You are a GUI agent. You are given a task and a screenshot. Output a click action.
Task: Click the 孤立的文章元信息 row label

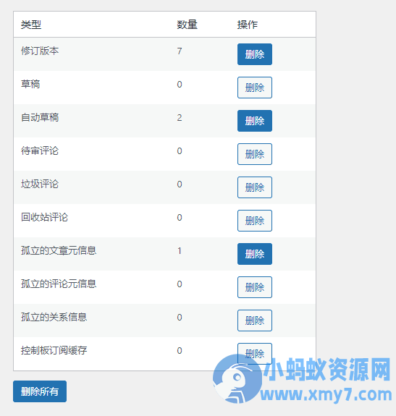click(x=59, y=250)
